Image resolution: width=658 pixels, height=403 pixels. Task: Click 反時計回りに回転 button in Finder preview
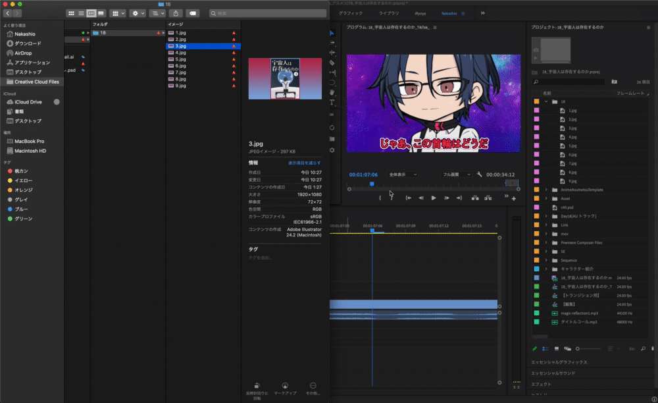click(x=257, y=391)
